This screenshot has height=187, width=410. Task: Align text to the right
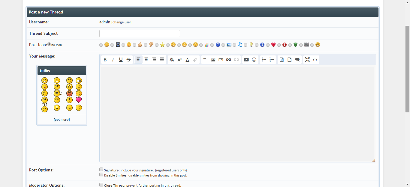[x=154, y=59]
